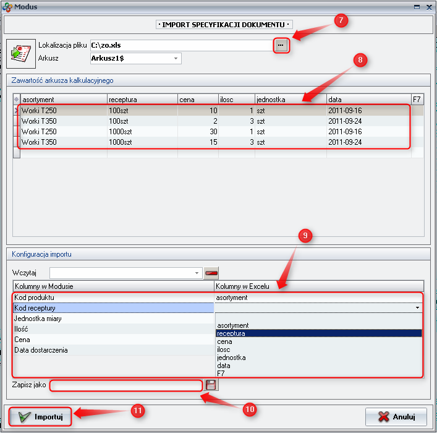Collapse the Kod receptury column dropdown arrow
The width and height of the screenshot is (437, 433).
(417, 307)
